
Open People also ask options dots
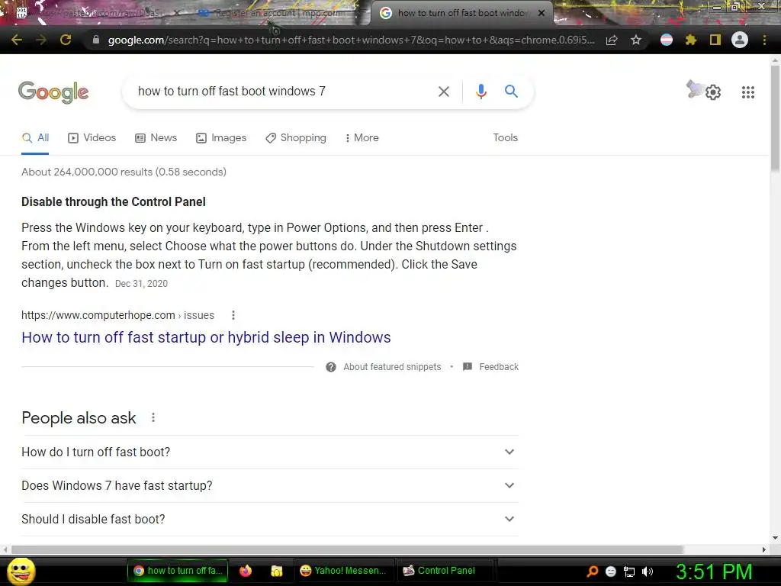point(153,417)
